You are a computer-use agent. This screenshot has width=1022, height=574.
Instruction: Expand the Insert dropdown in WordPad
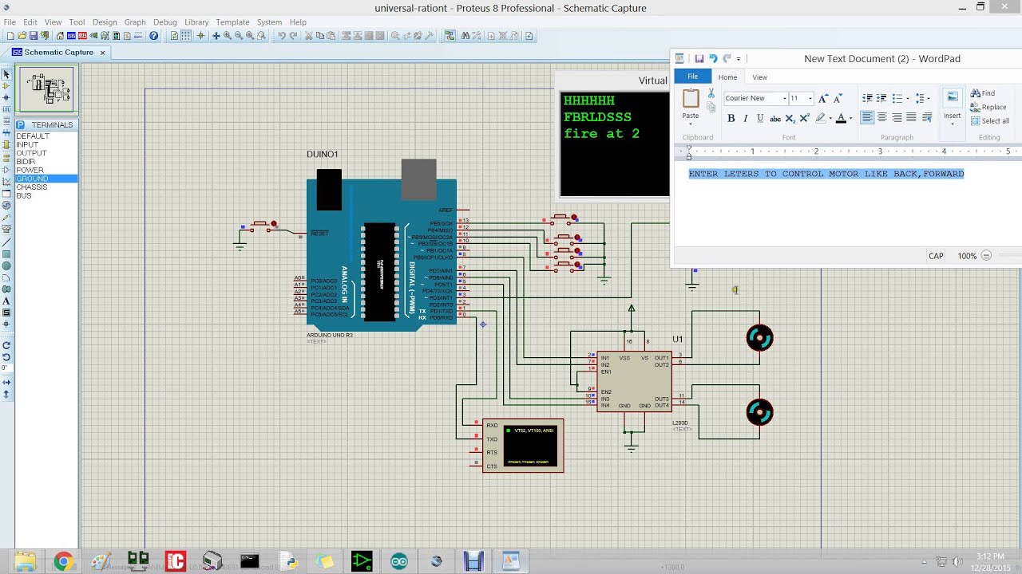952,124
